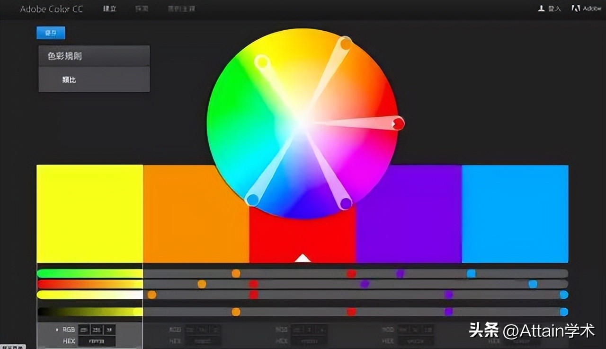Click the purple marker on the yellow-white slider row
Viewport: 606px width, 349px height.
[x=448, y=295]
